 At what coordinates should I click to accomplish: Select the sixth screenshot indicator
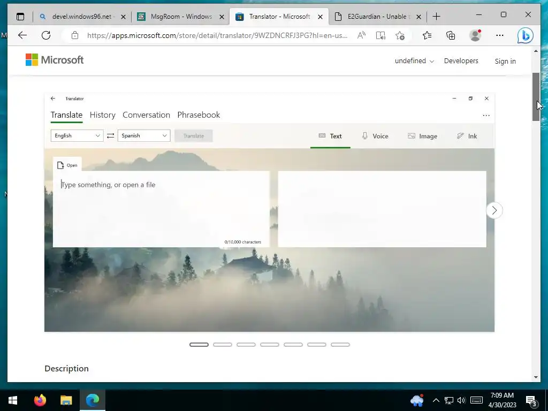[x=317, y=345]
